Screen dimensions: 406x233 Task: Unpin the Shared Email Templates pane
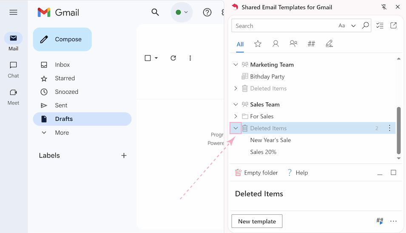pos(384,7)
